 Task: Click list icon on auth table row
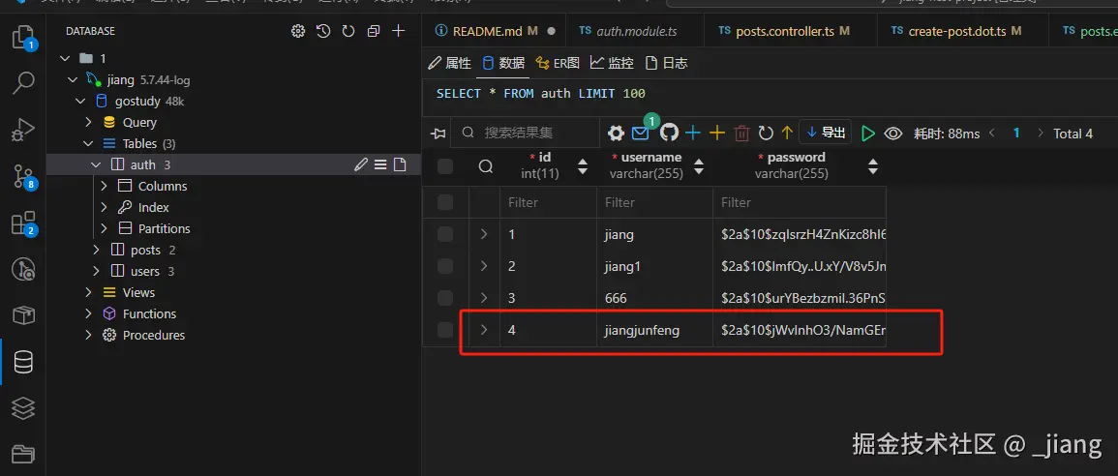pos(380,164)
